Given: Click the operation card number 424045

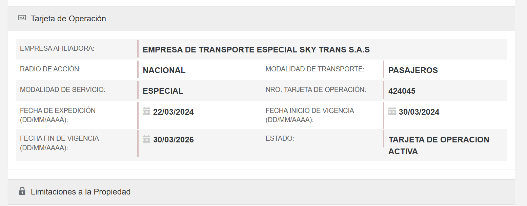Looking at the screenshot, I should coord(402,91).
